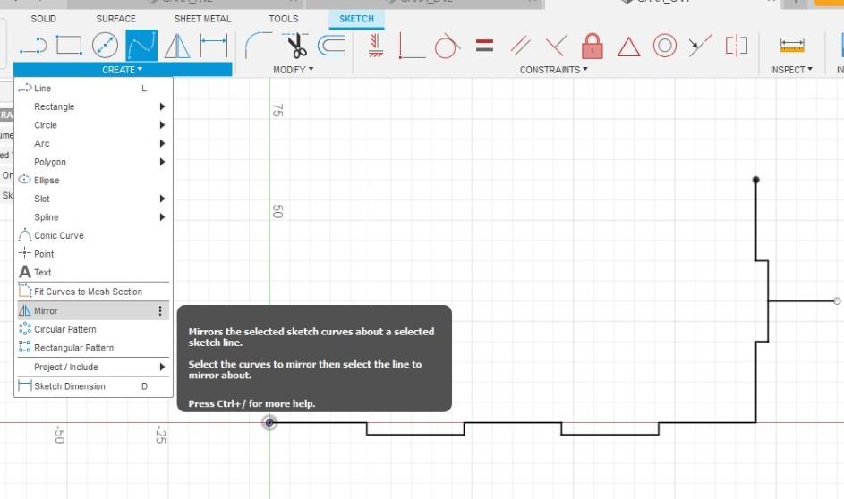The width and height of the screenshot is (844, 499).
Task: Apply the Coincident constraint icon
Action: click(411, 46)
